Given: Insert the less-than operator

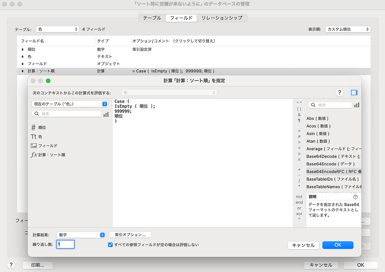Looking at the screenshot, I should point(299,148).
